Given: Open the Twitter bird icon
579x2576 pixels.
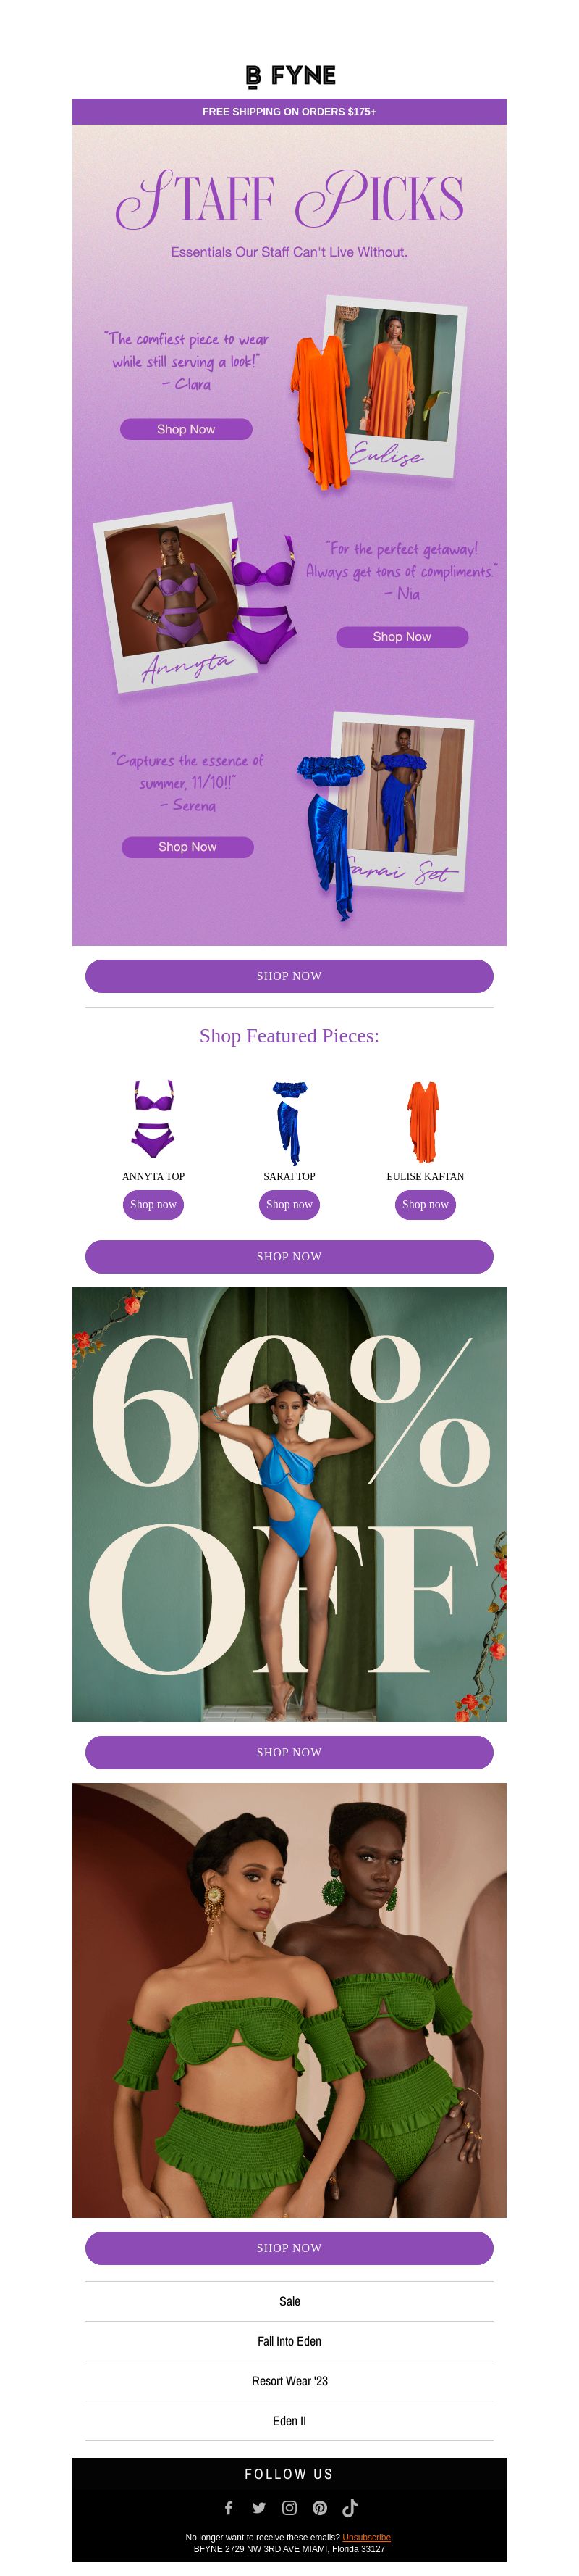Looking at the screenshot, I should click(258, 2507).
